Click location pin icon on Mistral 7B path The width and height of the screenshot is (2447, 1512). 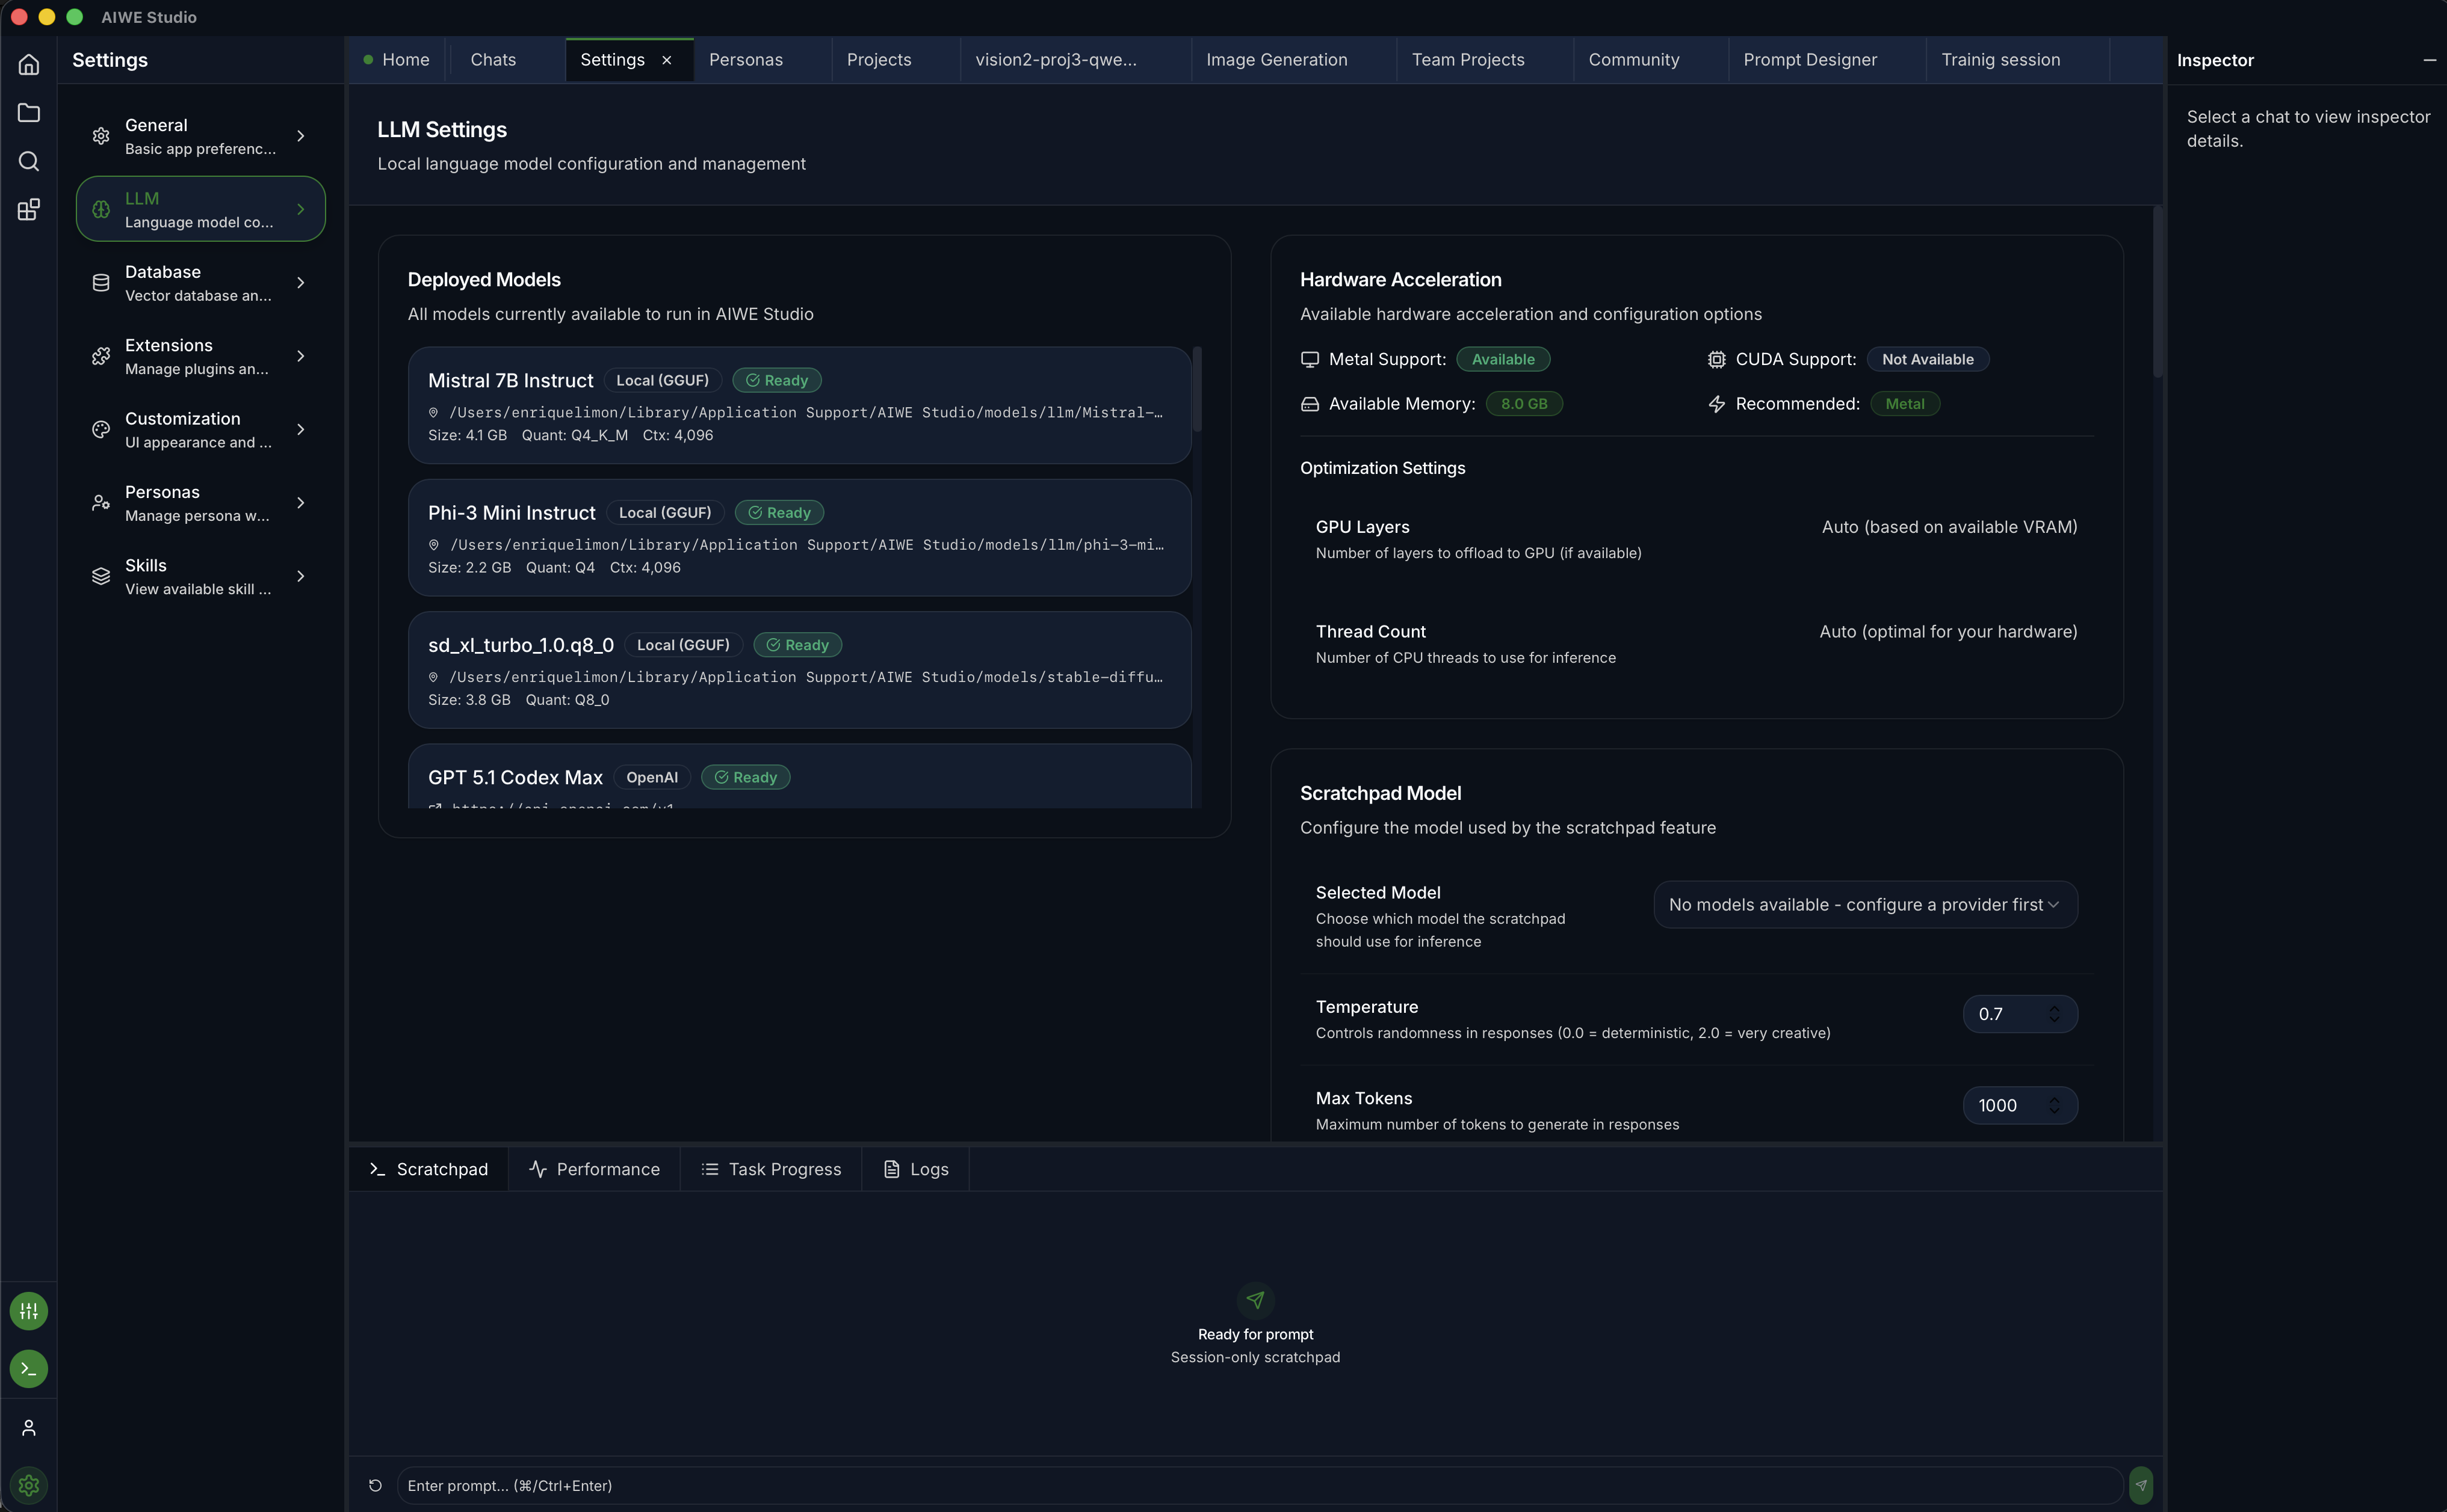click(x=433, y=412)
